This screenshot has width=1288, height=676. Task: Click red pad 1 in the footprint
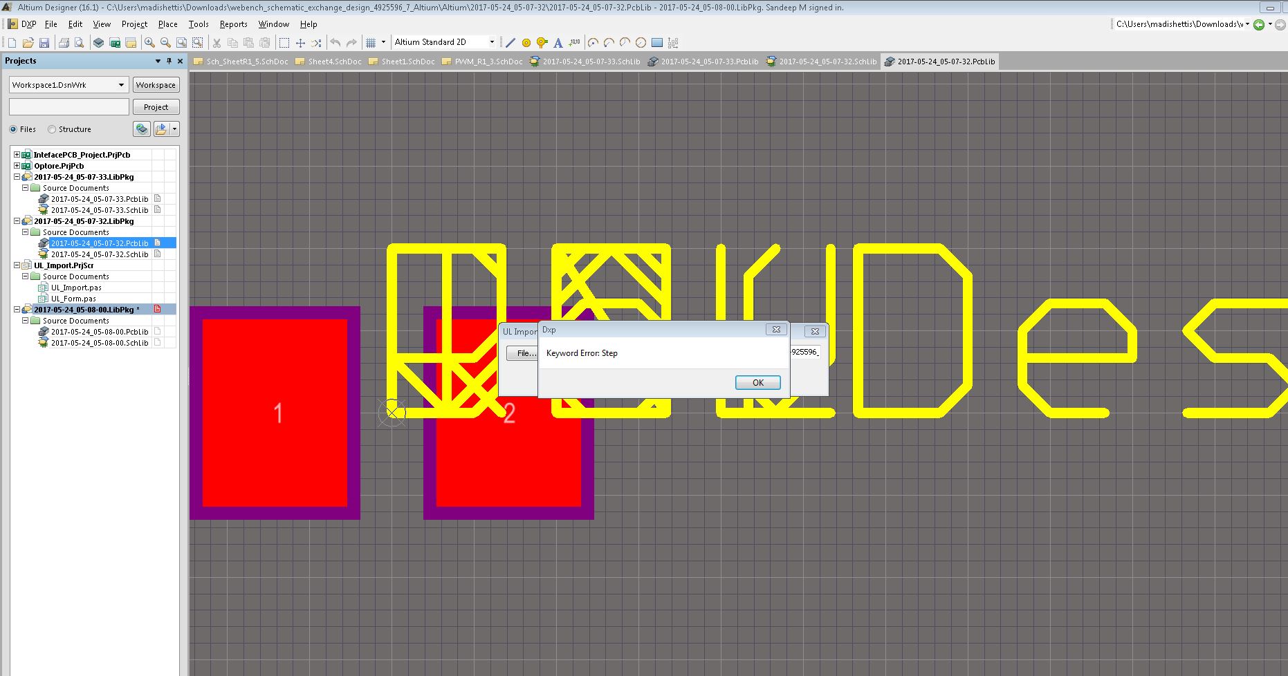[x=275, y=413]
